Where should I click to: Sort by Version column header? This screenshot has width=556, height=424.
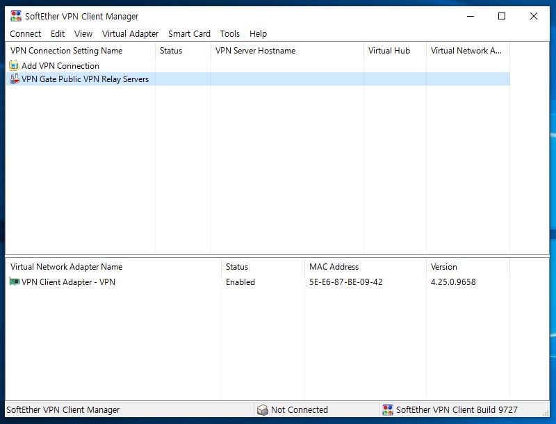[468, 267]
